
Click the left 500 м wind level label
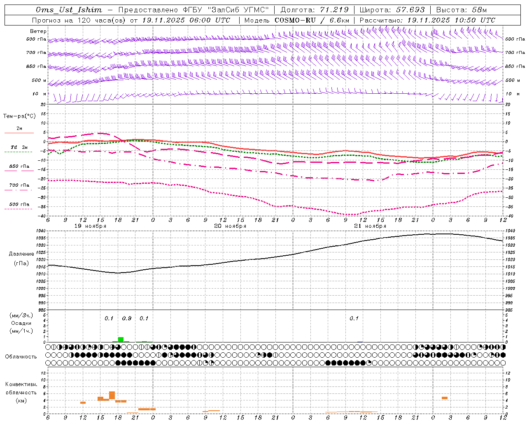pos(39,80)
